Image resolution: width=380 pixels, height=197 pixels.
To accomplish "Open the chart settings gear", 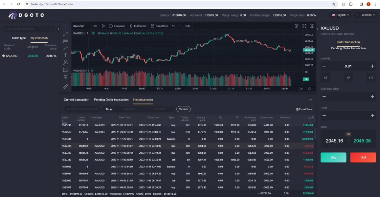I will (297, 26).
